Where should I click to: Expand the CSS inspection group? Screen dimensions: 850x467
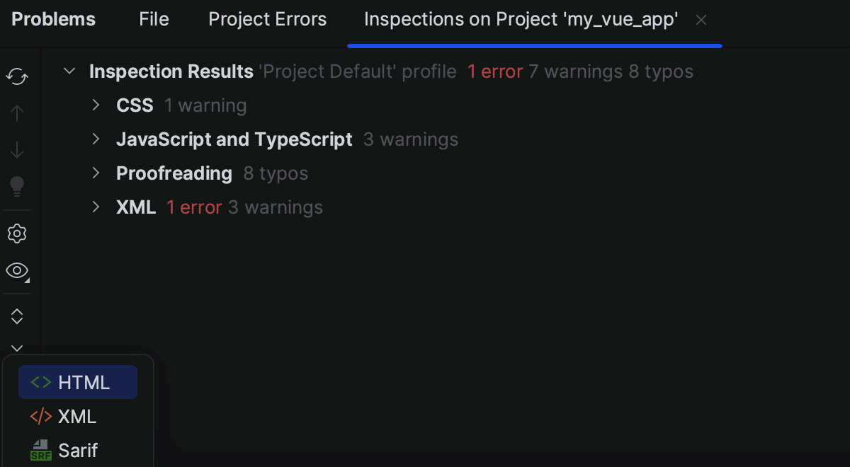click(x=96, y=105)
